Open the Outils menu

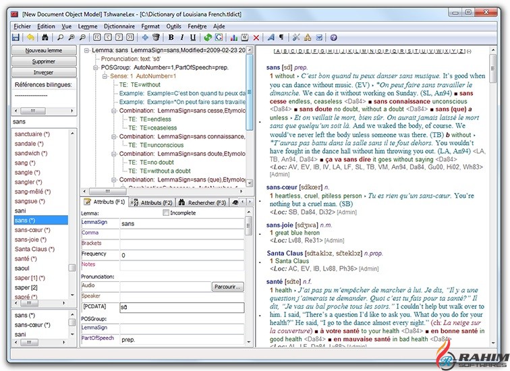pos(173,26)
